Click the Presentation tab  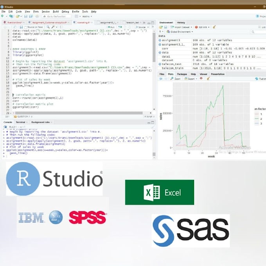[217, 74]
